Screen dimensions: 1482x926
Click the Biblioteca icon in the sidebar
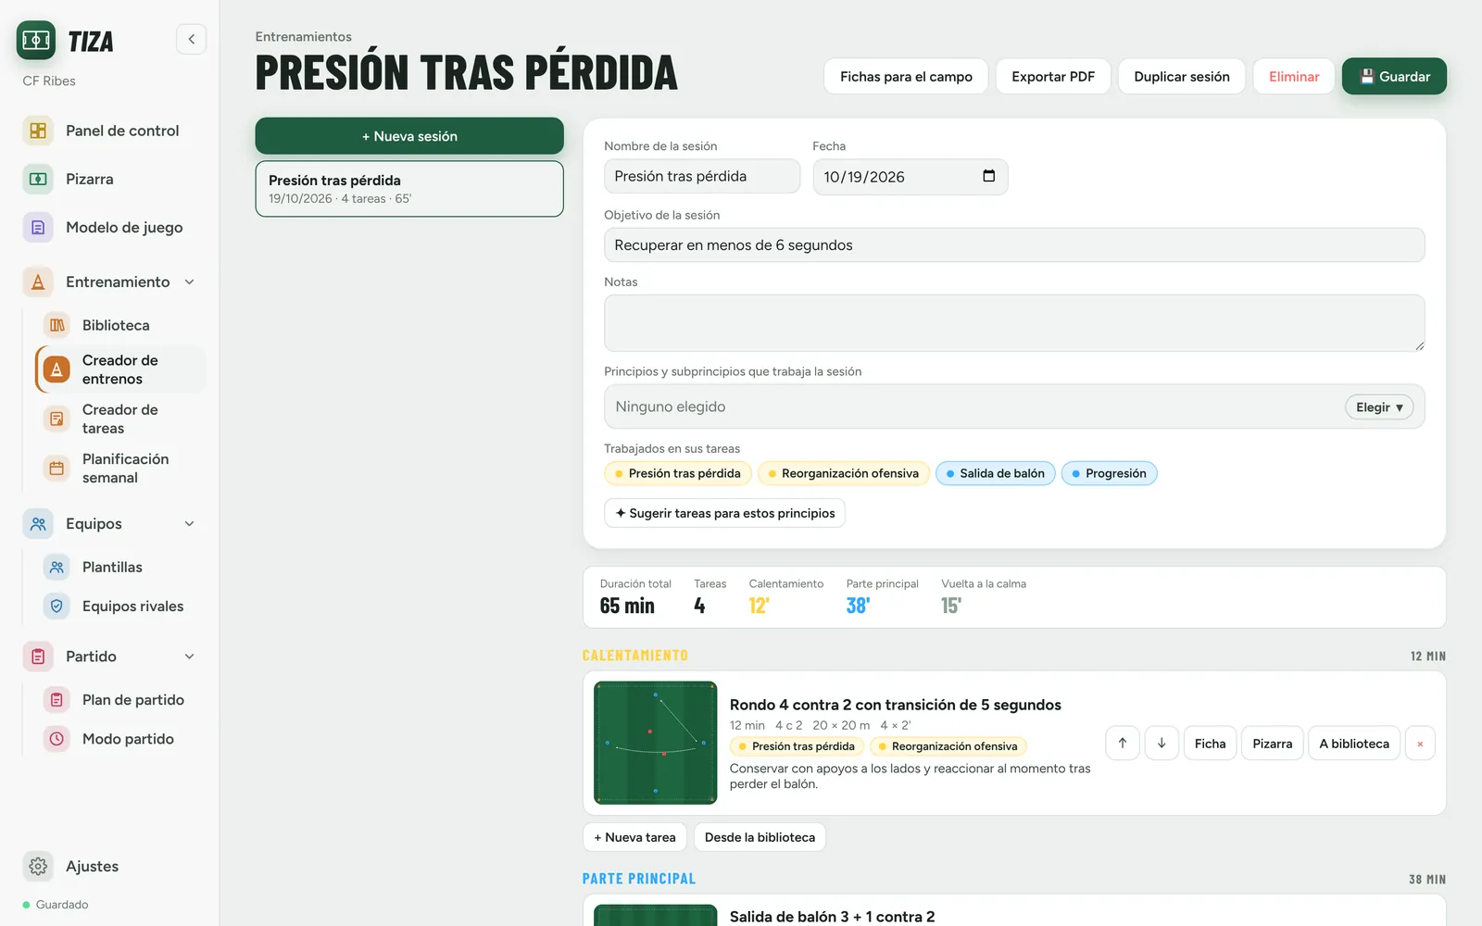57,325
